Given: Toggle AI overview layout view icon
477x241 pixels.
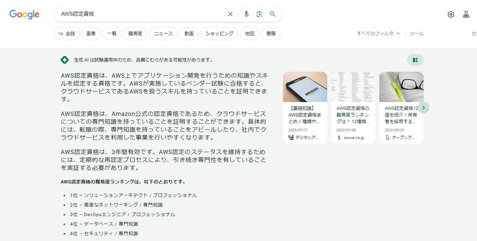Looking at the screenshot, I should point(415,60).
